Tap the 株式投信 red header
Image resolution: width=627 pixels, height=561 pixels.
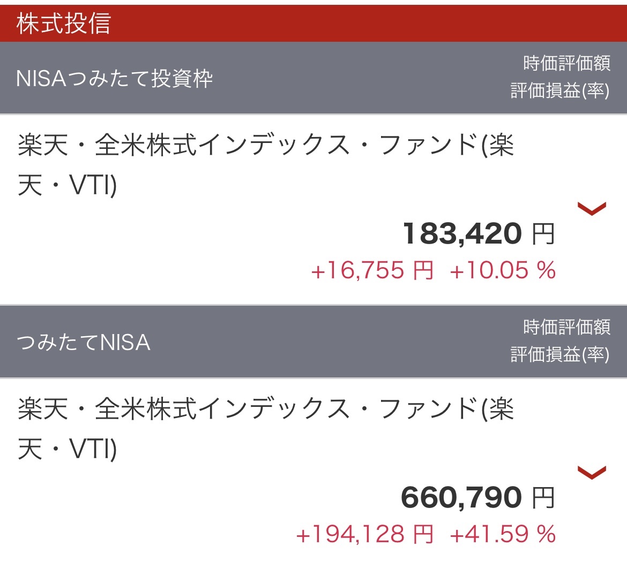(63, 24)
